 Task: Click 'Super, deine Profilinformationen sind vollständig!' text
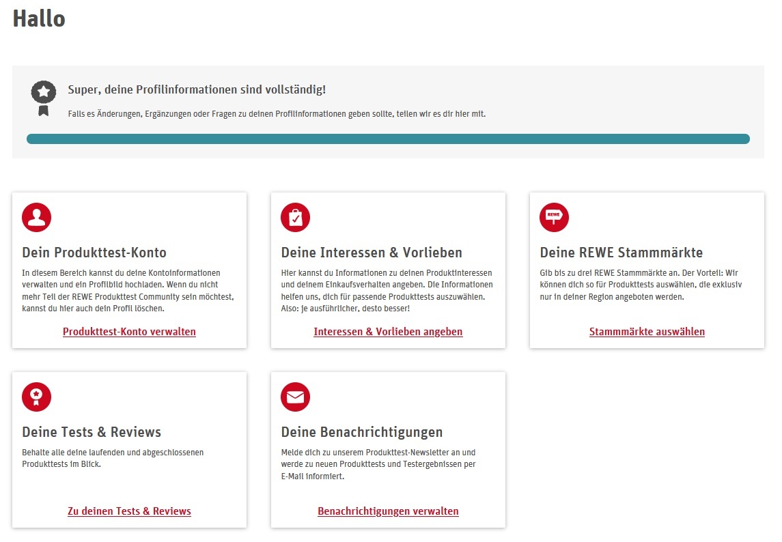tap(197, 89)
